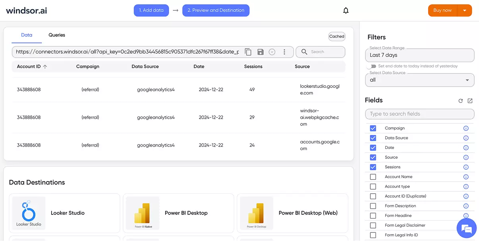
Task: Open the Last 7 days date range selector
Action: pyautogui.click(x=419, y=55)
